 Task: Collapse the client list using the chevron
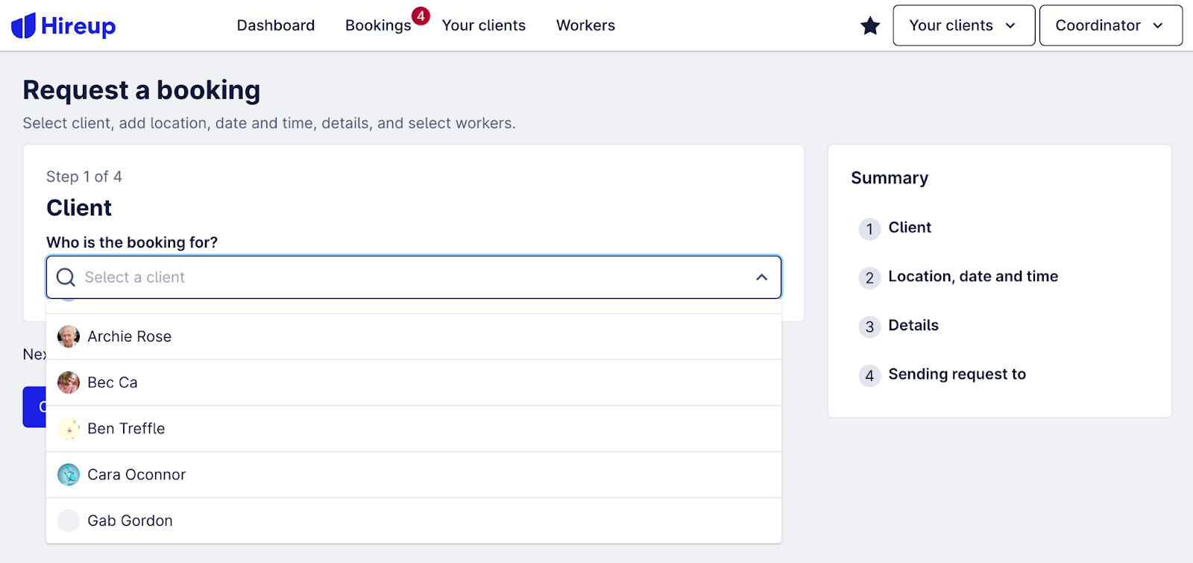(x=761, y=277)
